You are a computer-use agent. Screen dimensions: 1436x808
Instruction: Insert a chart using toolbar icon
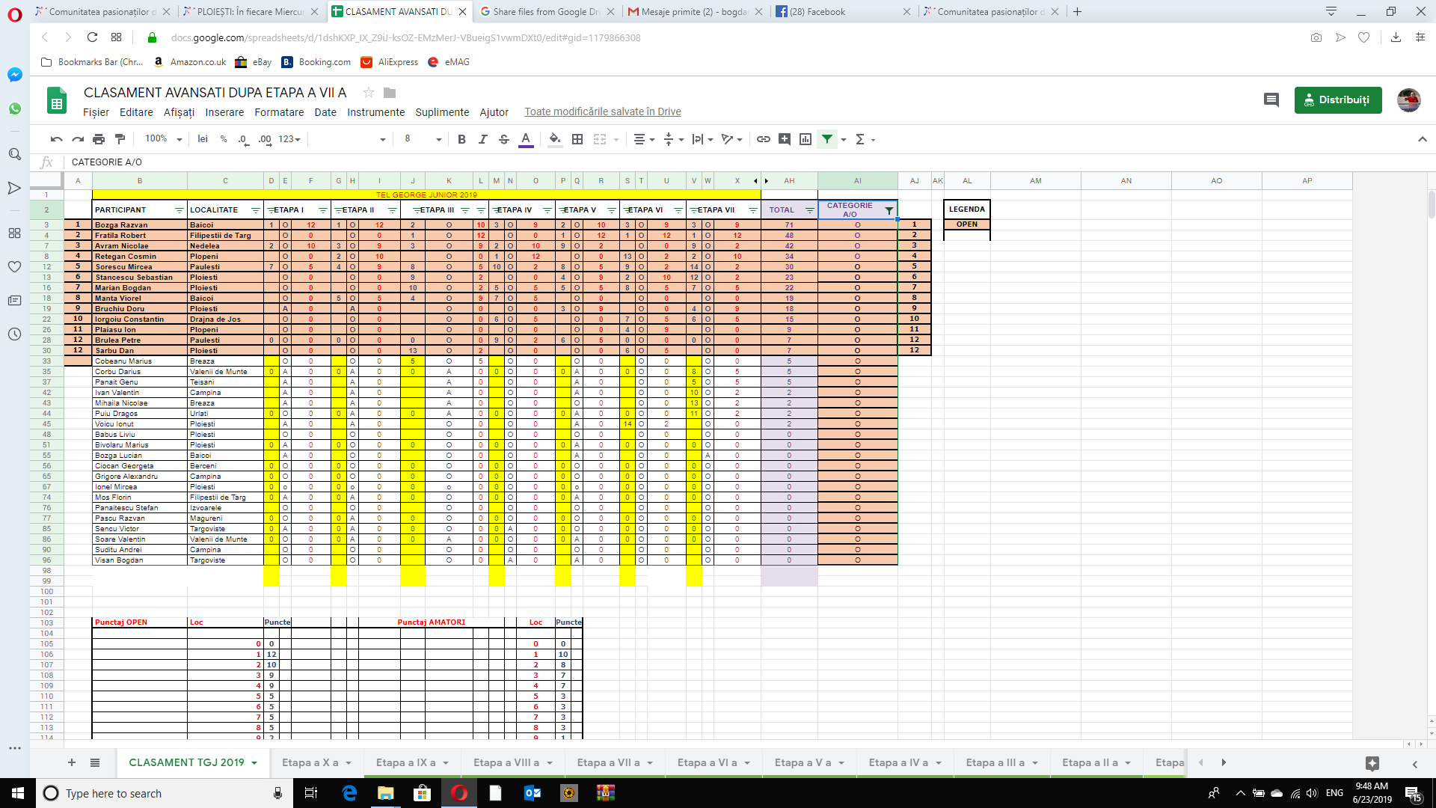pyautogui.click(x=806, y=139)
